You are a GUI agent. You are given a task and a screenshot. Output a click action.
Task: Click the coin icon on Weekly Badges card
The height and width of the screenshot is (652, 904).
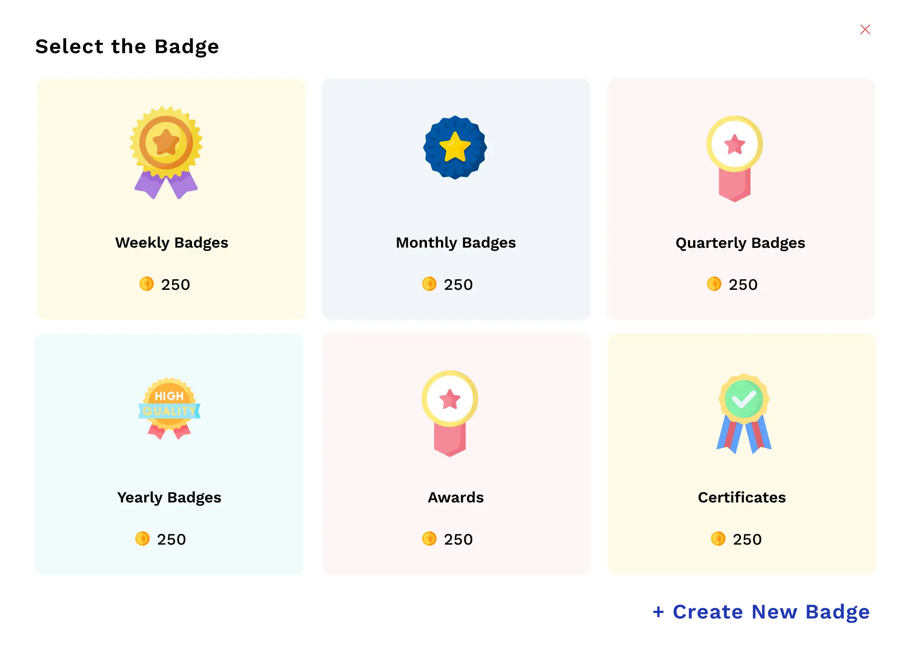(x=146, y=285)
